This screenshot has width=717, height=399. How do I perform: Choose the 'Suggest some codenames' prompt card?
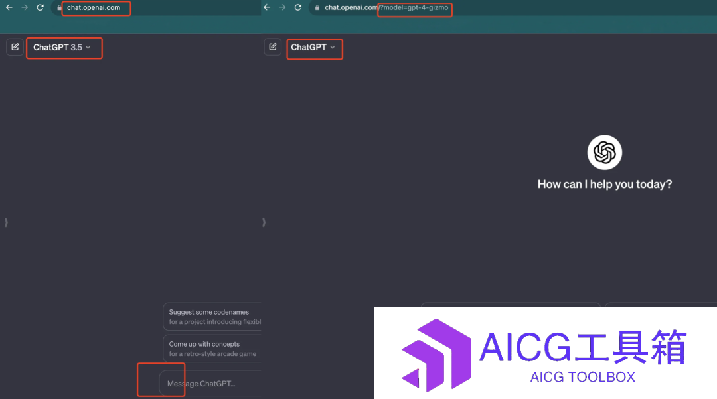[x=212, y=317]
